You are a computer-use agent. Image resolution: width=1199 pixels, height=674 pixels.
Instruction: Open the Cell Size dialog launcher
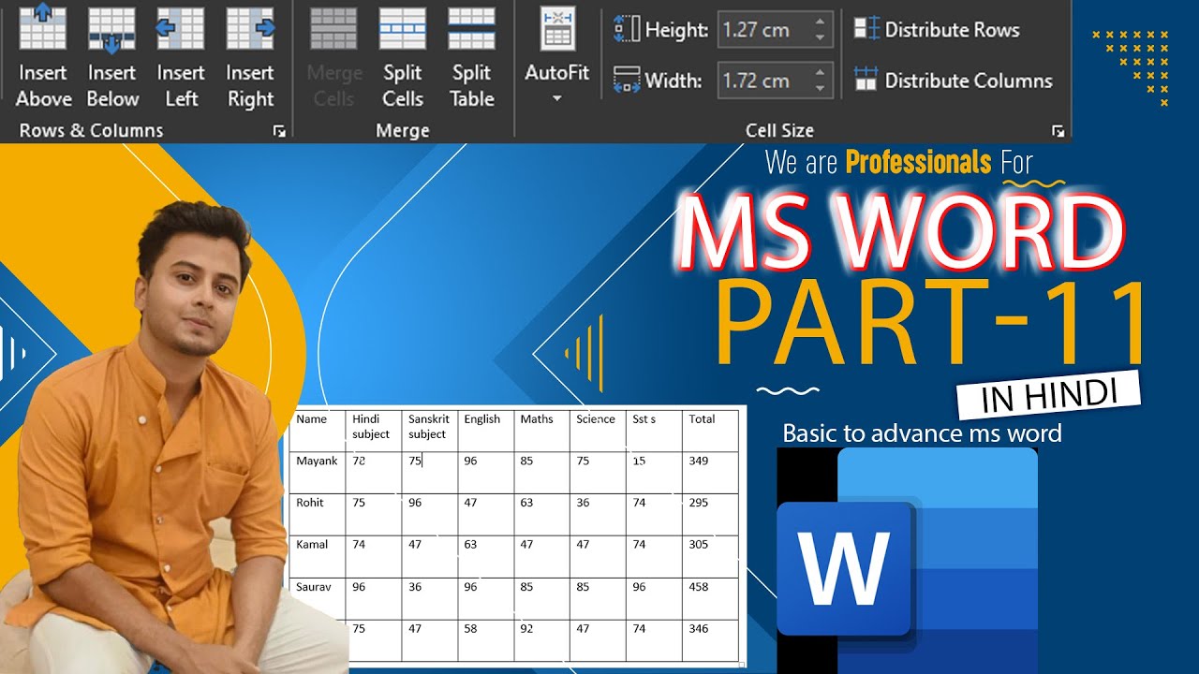tap(1058, 132)
